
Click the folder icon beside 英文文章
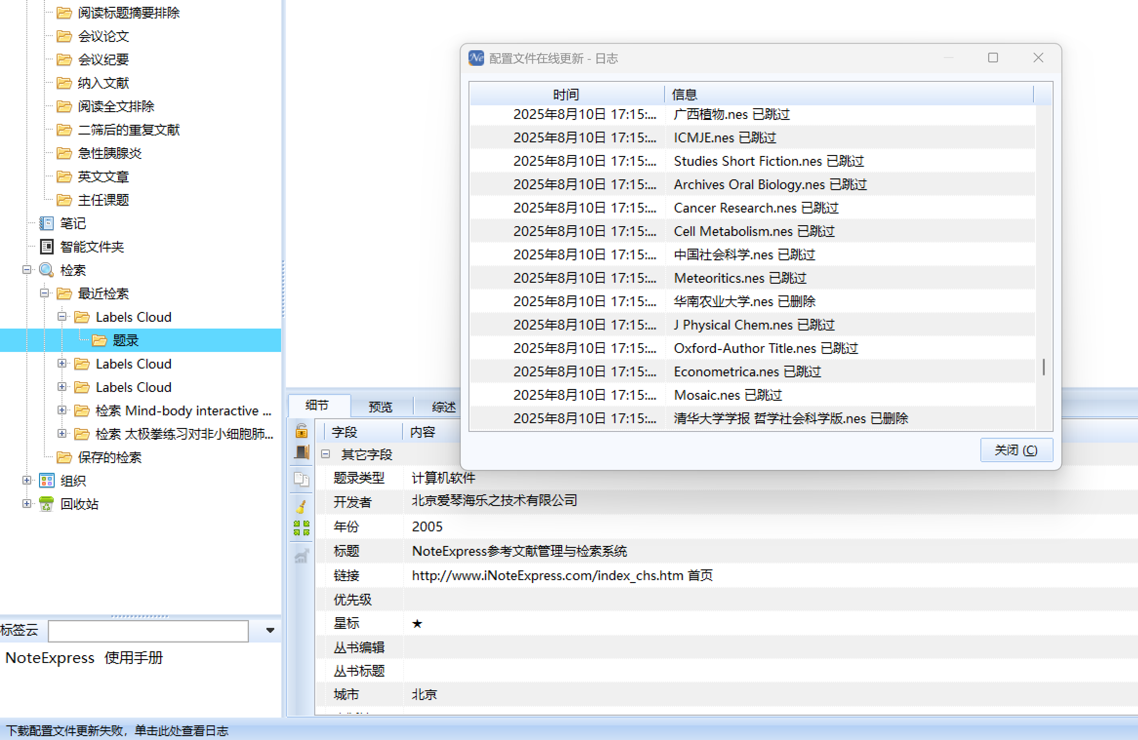tap(64, 176)
